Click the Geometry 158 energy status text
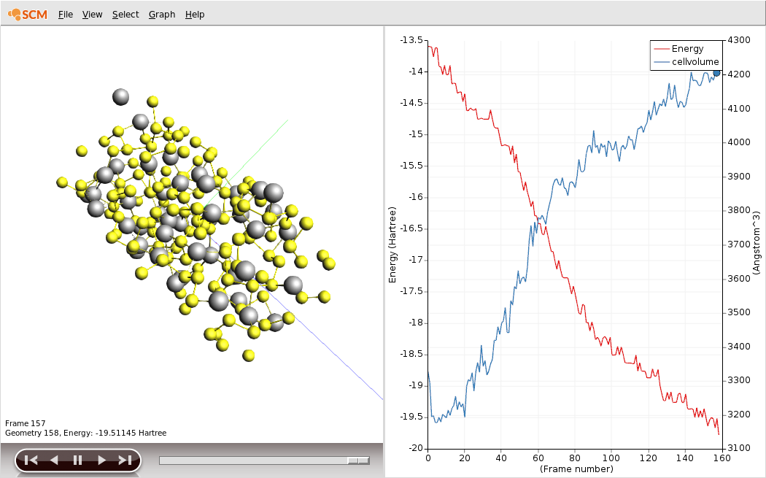The width and height of the screenshot is (766, 478). tap(85, 433)
